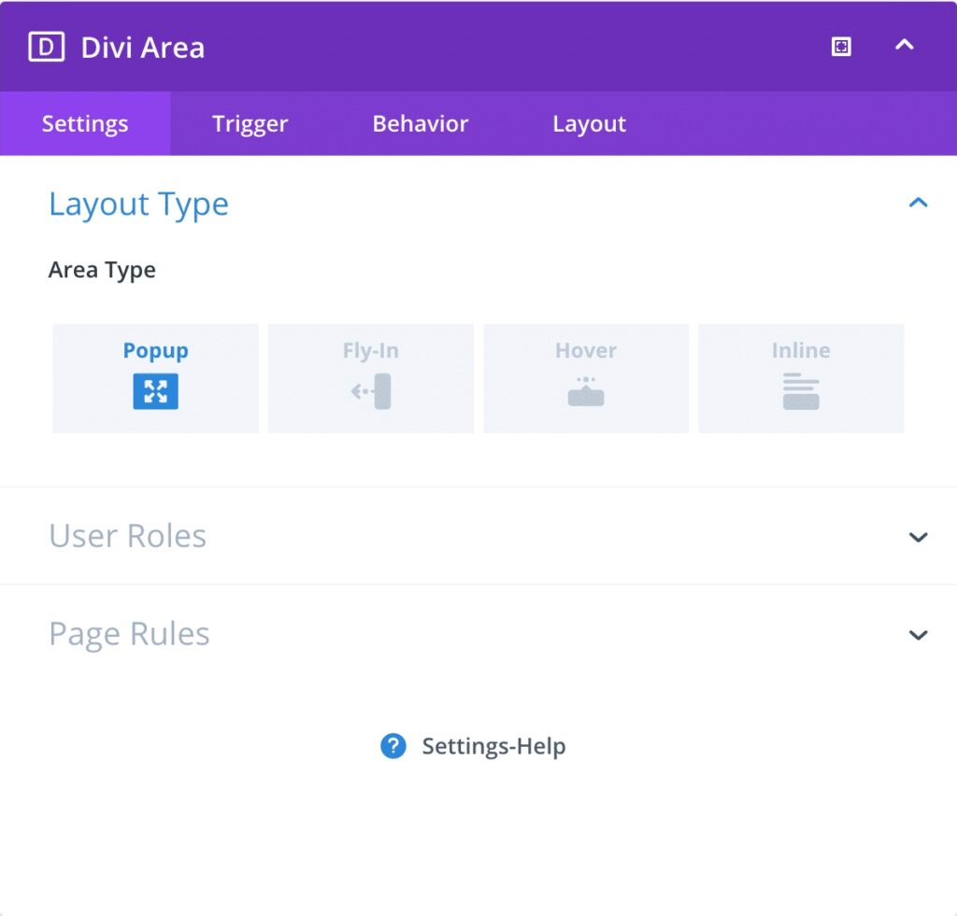The width and height of the screenshot is (957, 916).
Task: Open the Behavior tab
Action: [421, 124]
